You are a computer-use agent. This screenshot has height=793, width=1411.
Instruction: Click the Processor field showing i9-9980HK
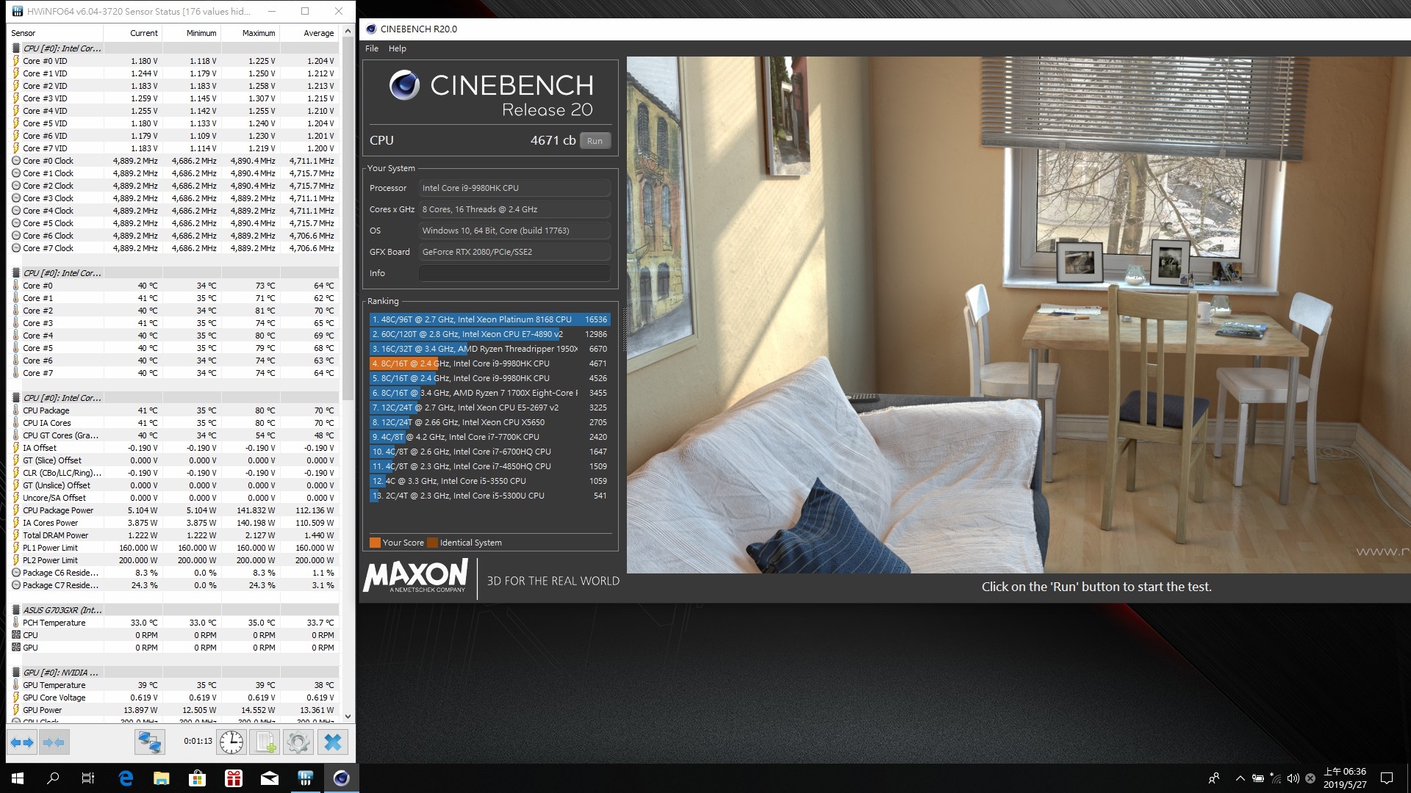[514, 188]
